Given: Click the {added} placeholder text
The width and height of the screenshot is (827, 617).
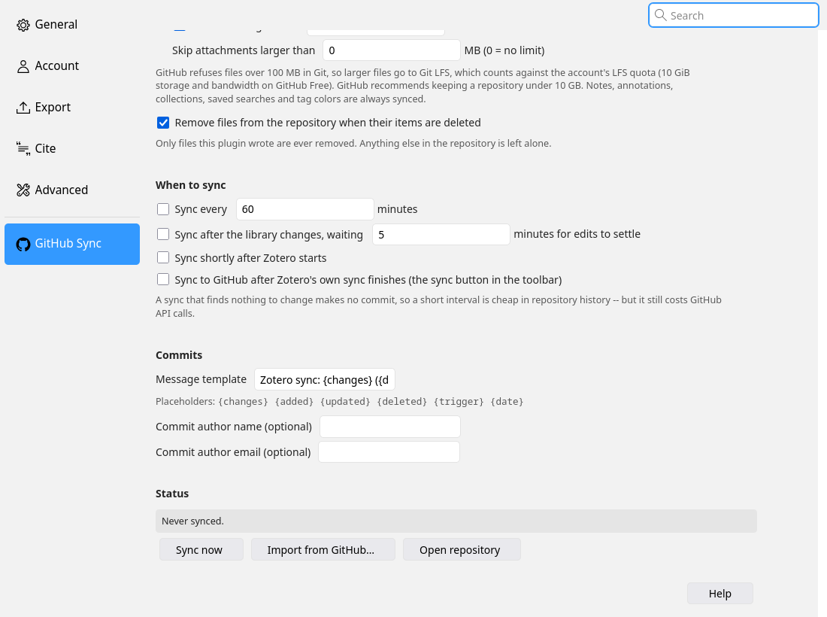Looking at the screenshot, I should [294, 402].
